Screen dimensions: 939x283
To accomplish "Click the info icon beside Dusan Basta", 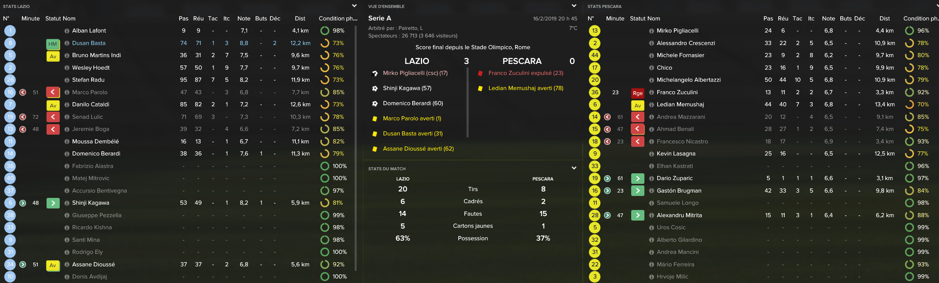I will point(67,43).
